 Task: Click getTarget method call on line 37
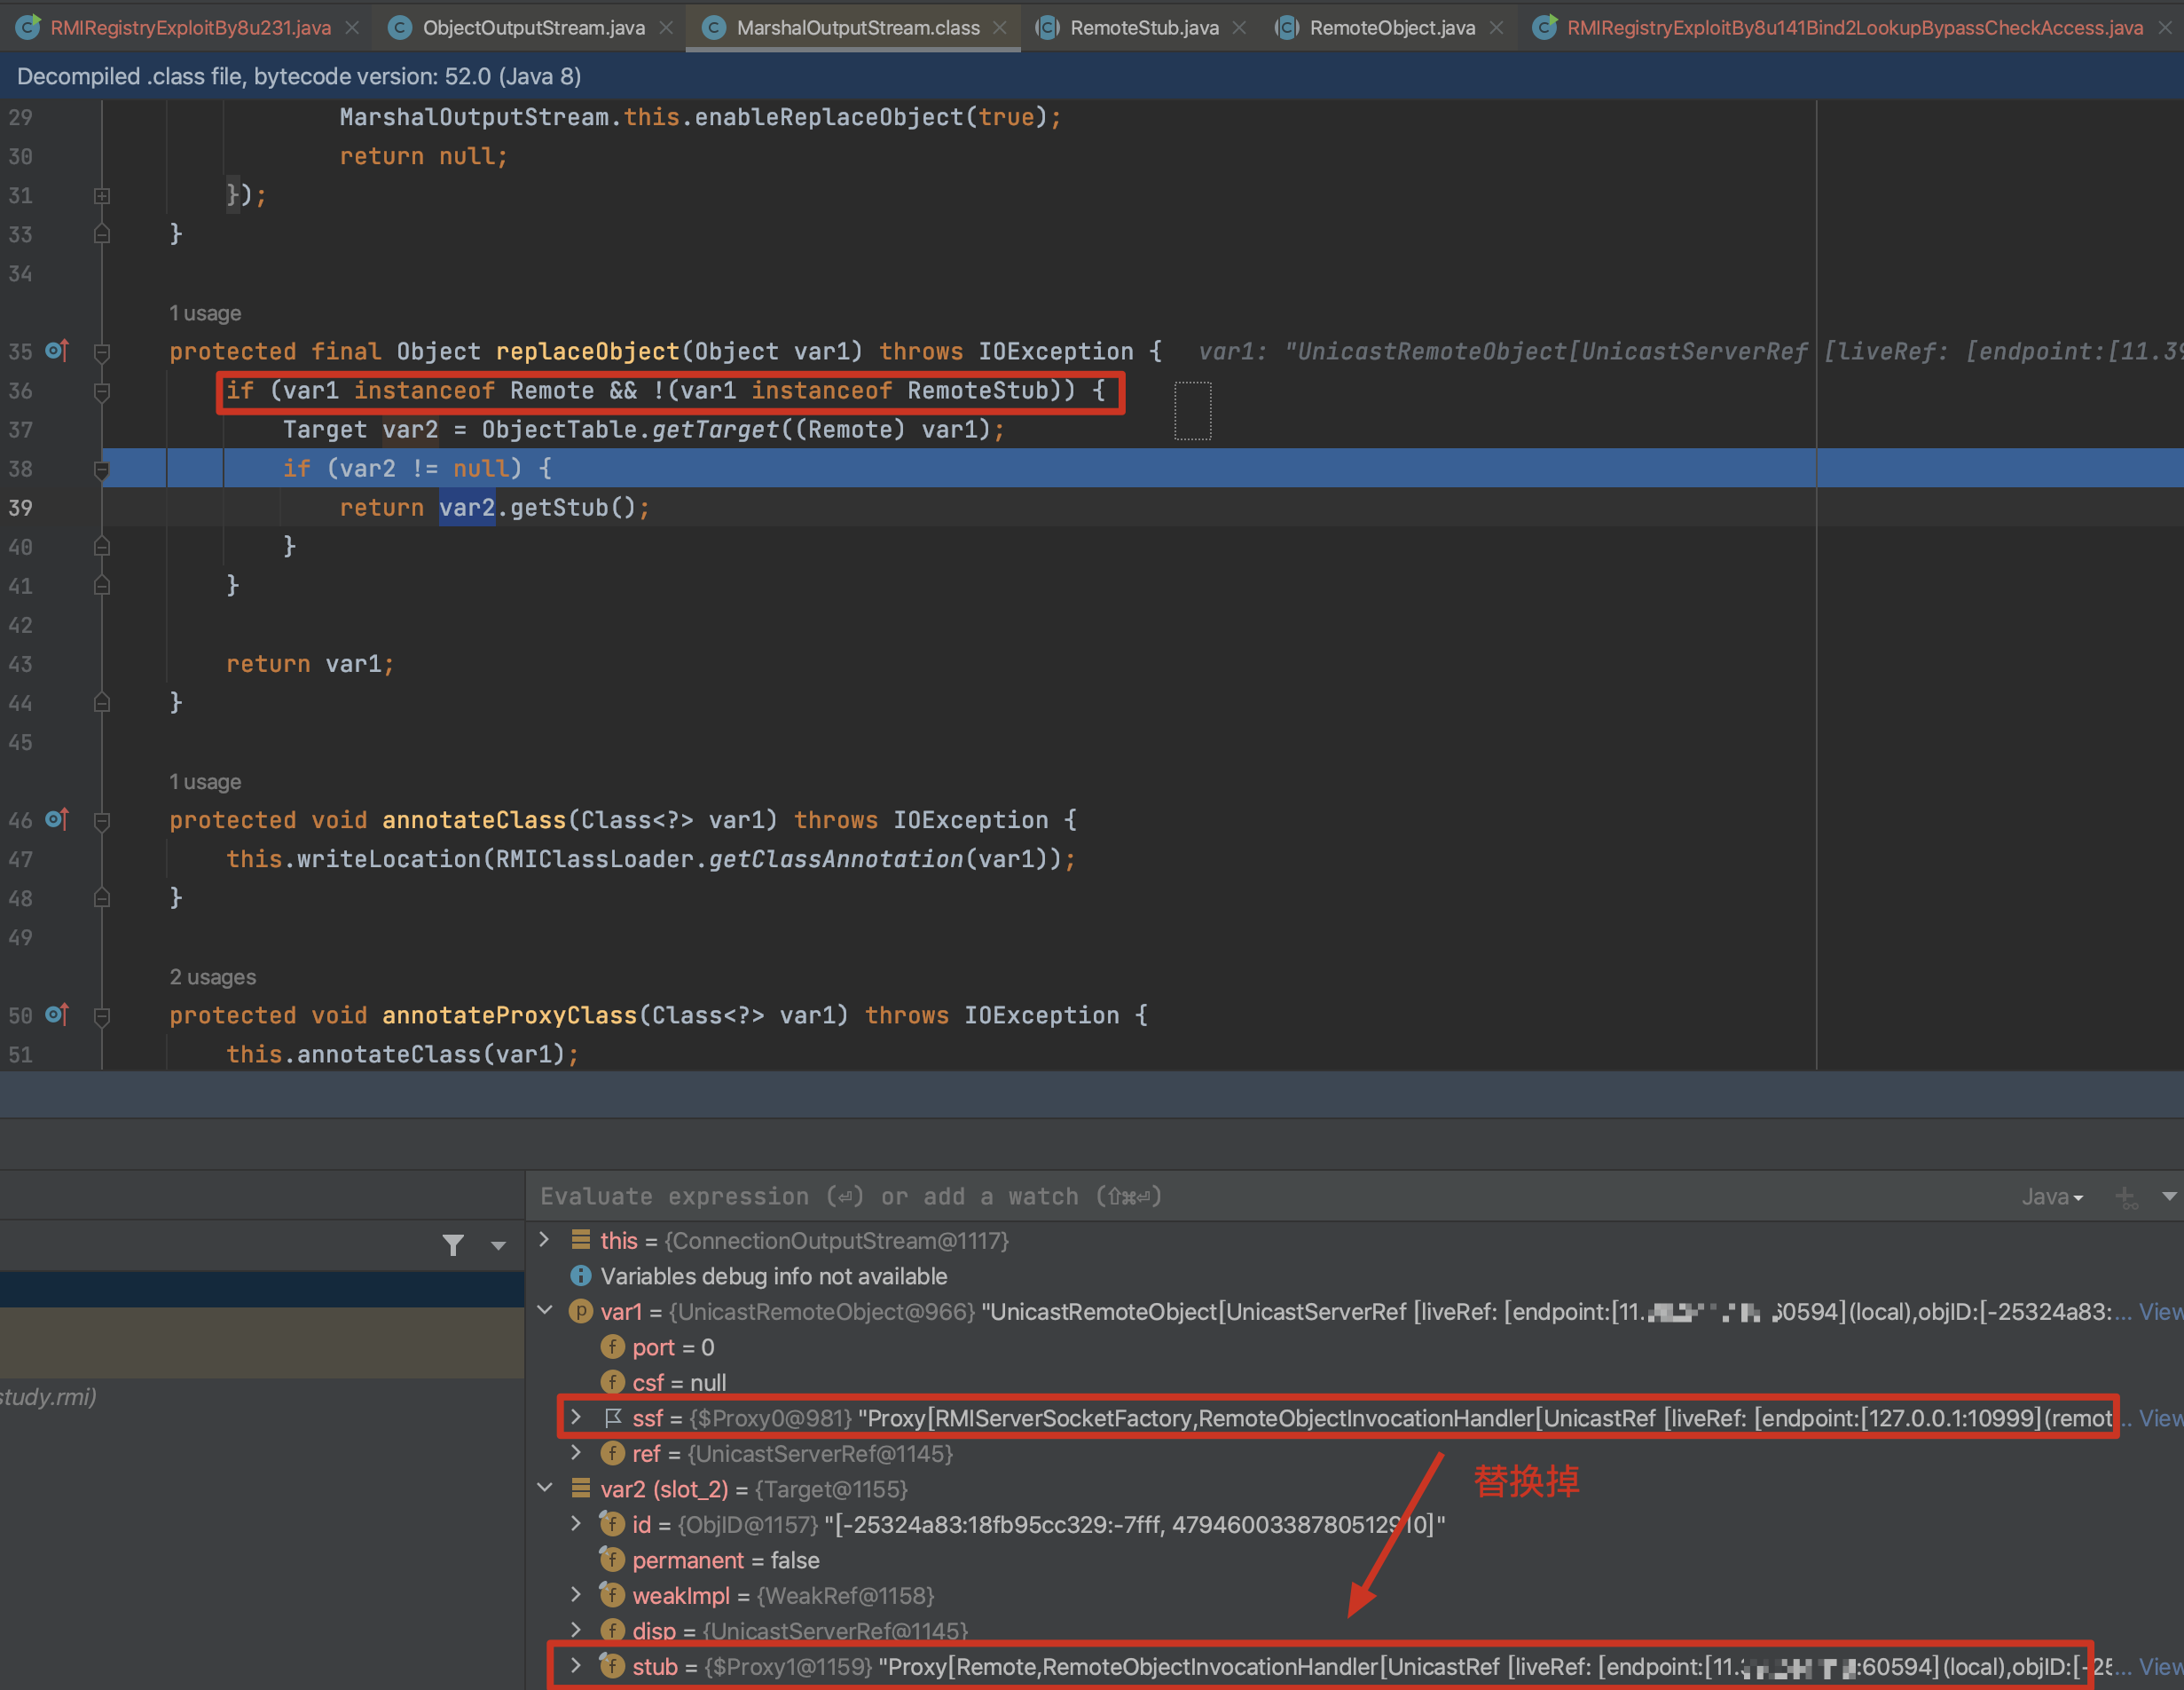[x=716, y=430]
